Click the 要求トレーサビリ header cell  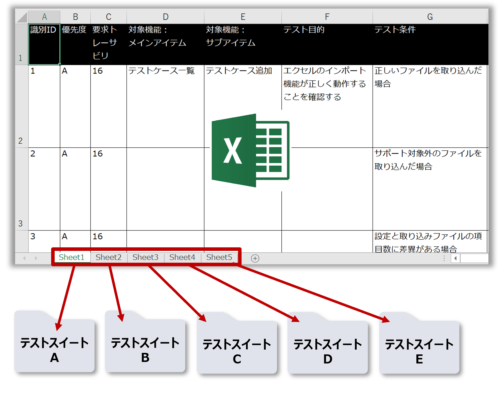click(x=109, y=44)
